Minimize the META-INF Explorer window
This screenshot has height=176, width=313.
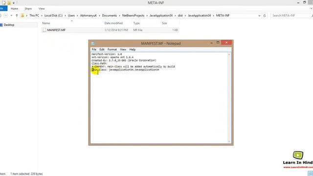(x=298, y=2)
